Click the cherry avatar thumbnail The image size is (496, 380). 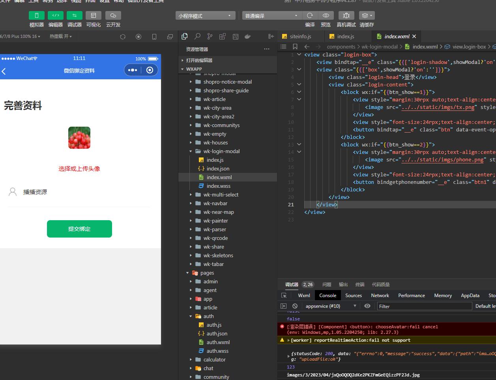tap(79, 138)
